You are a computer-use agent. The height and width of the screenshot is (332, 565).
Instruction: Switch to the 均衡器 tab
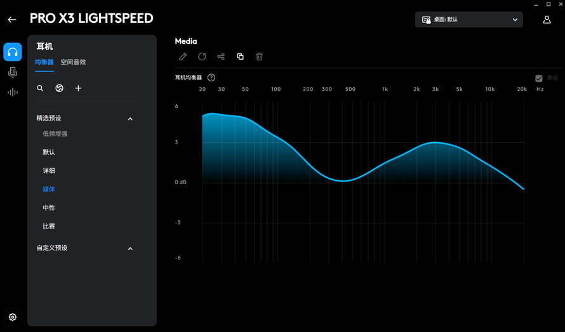(44, 62)
